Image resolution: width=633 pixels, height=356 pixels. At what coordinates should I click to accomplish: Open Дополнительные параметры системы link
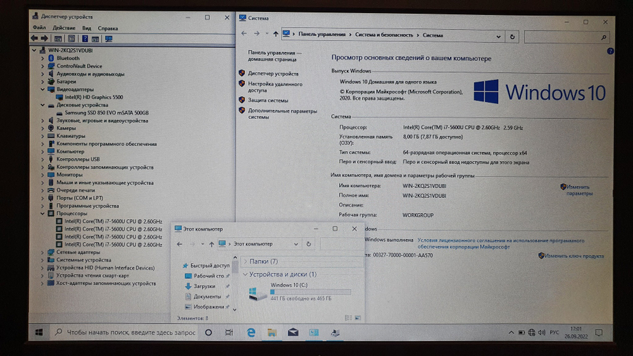coord(282,114)
